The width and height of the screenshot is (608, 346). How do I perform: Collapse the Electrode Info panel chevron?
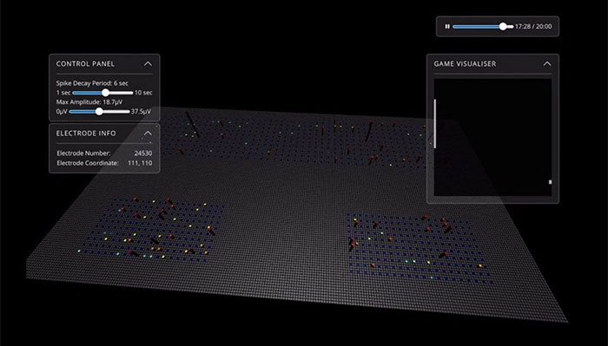pyautogui.click(x=148, y=134)
